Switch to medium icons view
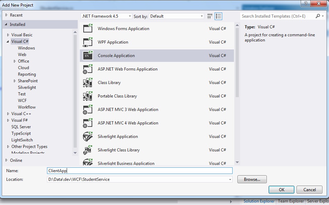The height and width of the screenshot is (205, 329). (210, 16)
